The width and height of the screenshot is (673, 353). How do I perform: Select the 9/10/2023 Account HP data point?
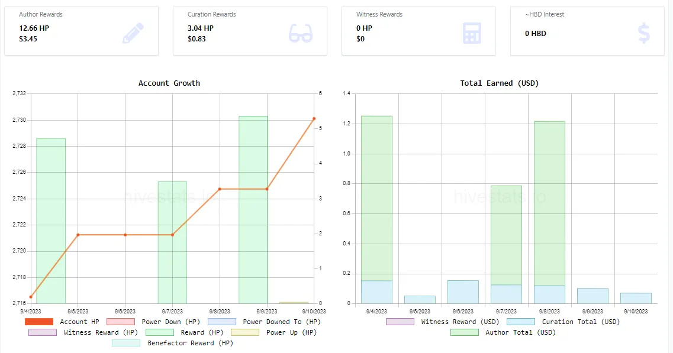[314, 119]
